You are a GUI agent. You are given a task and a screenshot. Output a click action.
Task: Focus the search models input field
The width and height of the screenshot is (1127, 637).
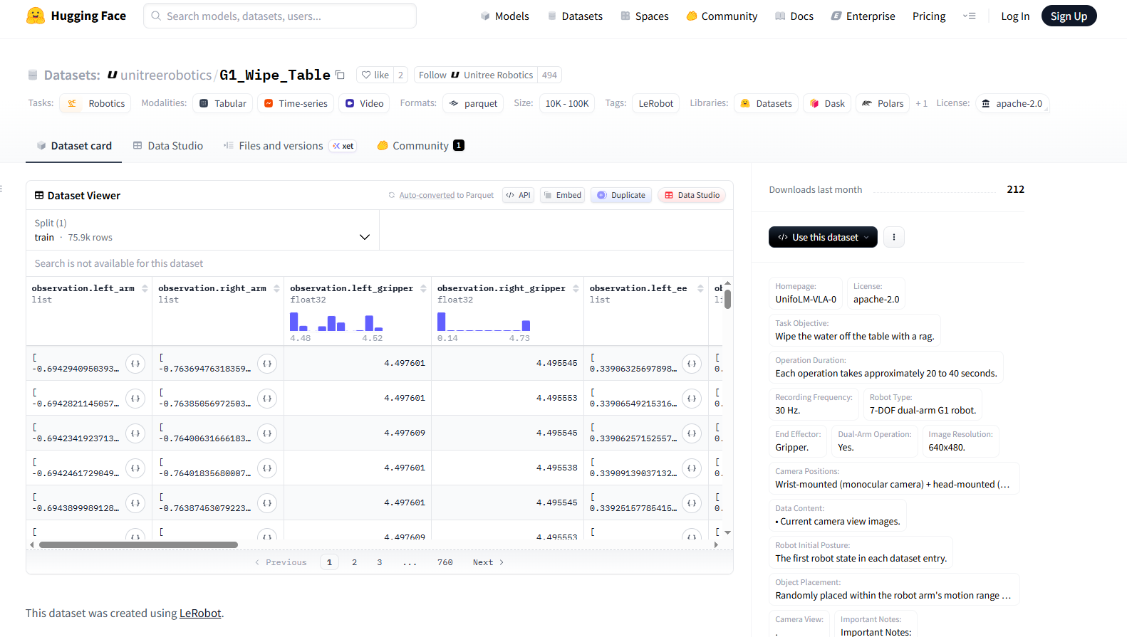285,16
